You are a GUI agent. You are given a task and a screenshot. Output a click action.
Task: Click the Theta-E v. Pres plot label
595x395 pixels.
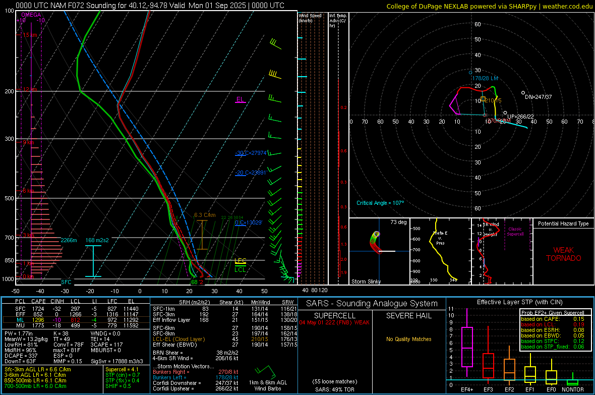(440, 238)
